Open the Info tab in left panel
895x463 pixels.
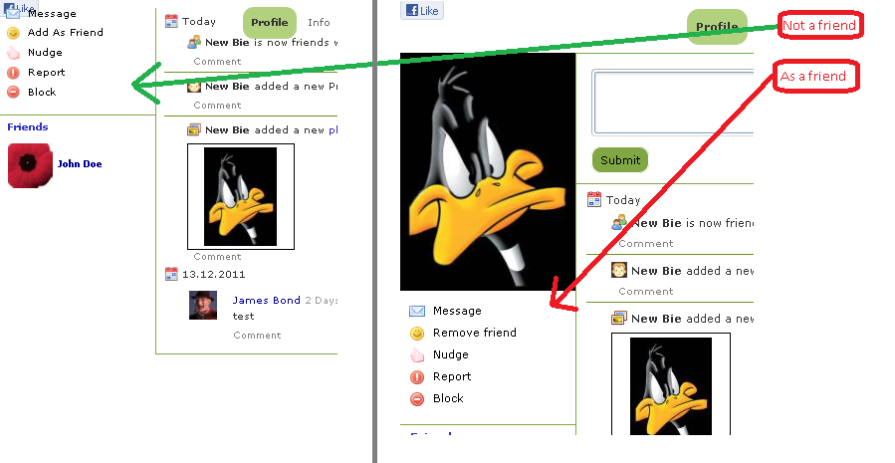click(x=319, y=22)
